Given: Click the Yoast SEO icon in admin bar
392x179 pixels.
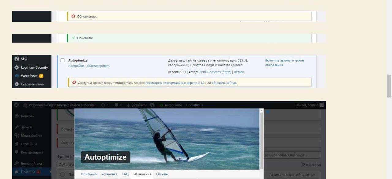Looking at the screenshot, I should click(x=152, y=105).
